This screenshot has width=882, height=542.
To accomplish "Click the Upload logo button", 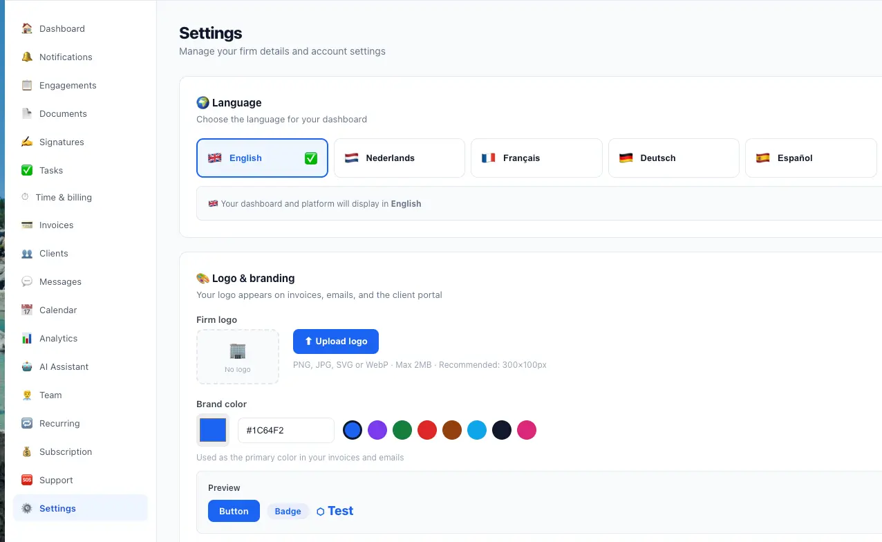I will (x=335, y=341).
